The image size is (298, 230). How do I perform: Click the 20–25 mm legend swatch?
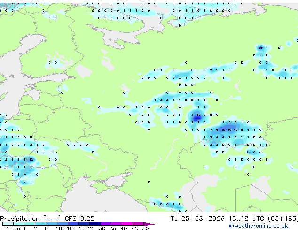point(84,224)
